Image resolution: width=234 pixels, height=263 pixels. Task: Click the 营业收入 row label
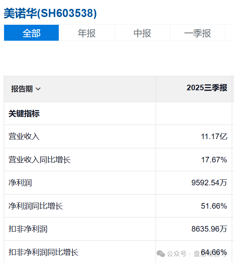(24, 136)
